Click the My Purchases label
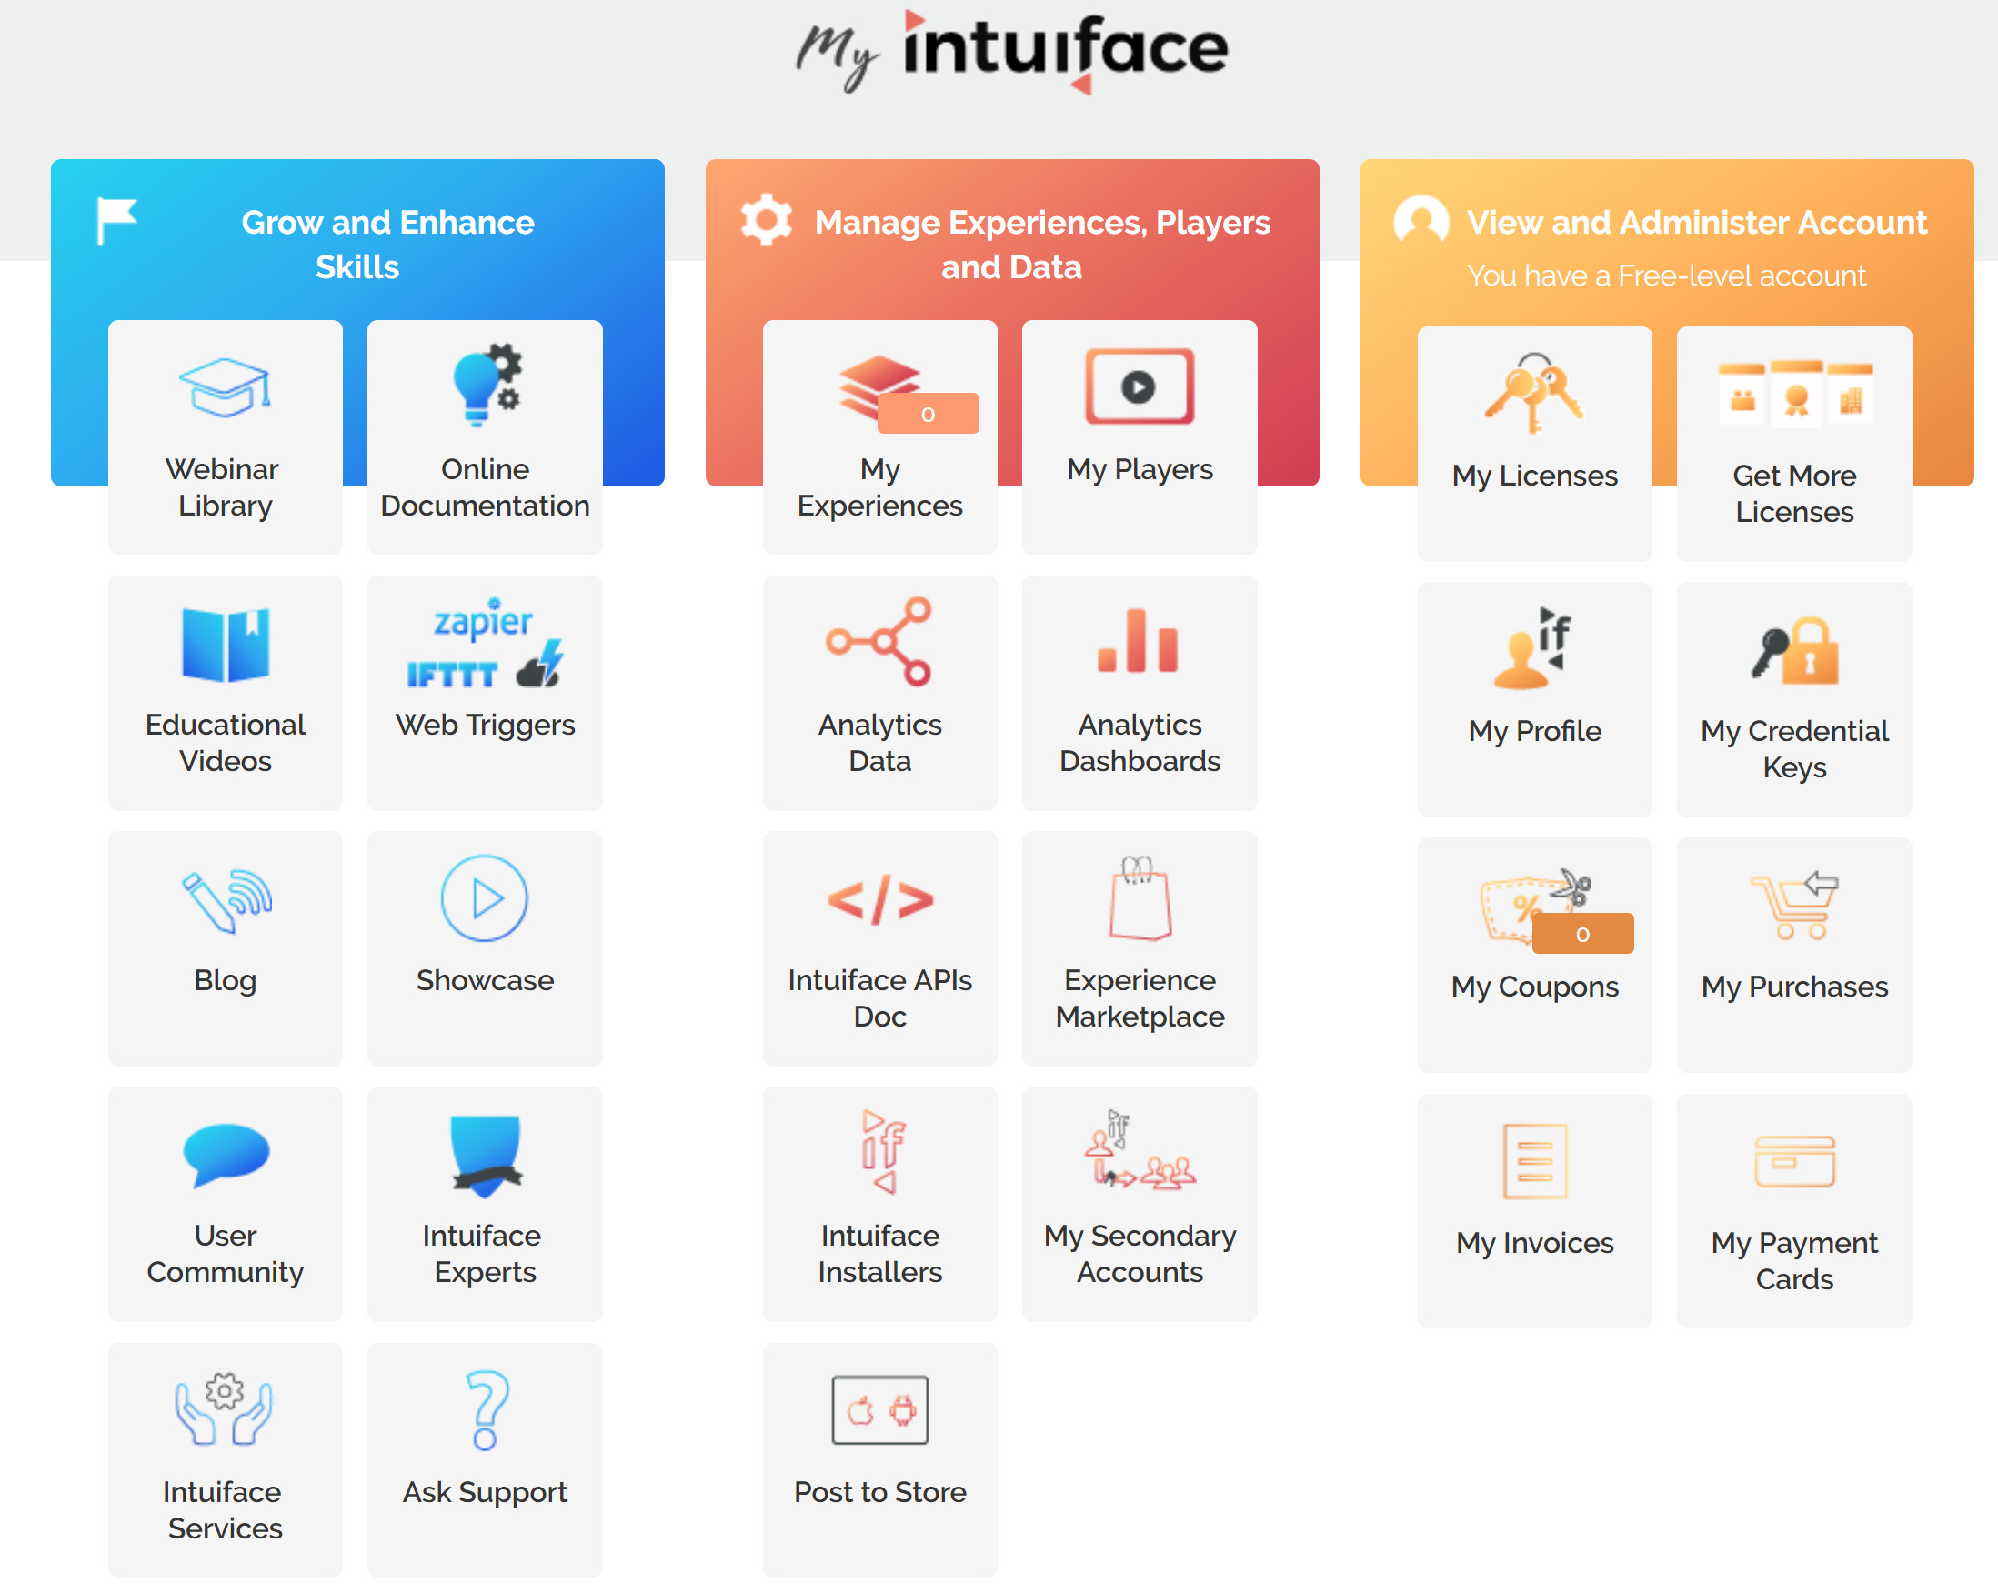Image resolution: width=1998 pixels, height=1593 pixels. pyautogui.click(x=1793, y=986)
